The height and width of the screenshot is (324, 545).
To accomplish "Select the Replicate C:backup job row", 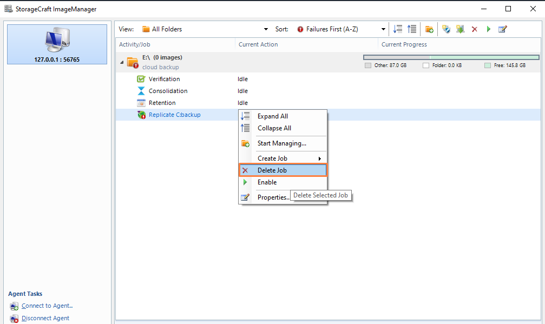I will [x=328, y=115].
